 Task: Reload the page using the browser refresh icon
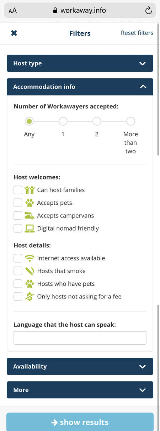pyautogui.click(x=149, y=11)
